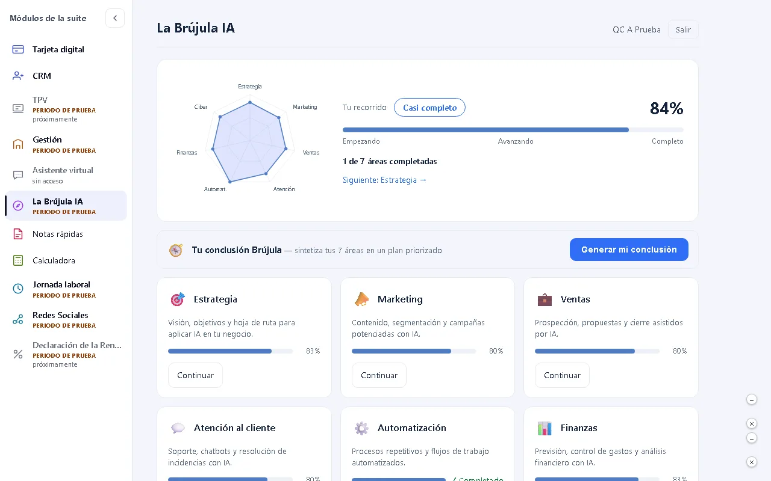Image resolution: width=771 pixels, height=481 pixels.
Task: Click the La Brújula IA page heading
Action: (x=196, y=28)
